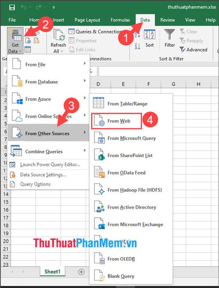Open the Formulas tab

tap(120, 20)
